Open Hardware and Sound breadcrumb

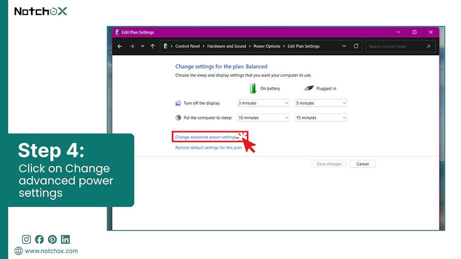[x=226, y=46]
